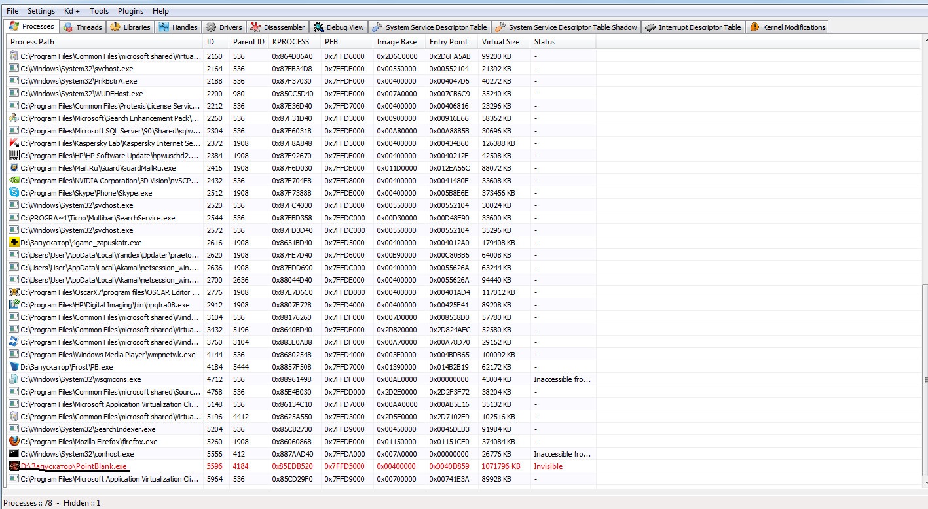Switch to the Drivers tab
This screenshot has width=928, height=509.
coord(224,27)
